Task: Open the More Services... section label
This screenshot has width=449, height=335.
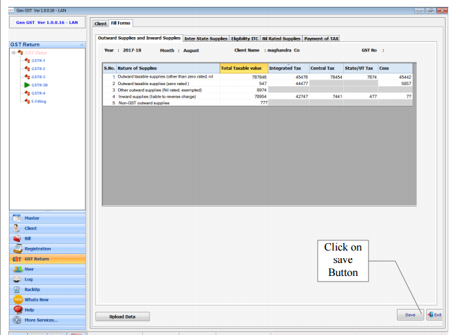Action: click(41, 320)
